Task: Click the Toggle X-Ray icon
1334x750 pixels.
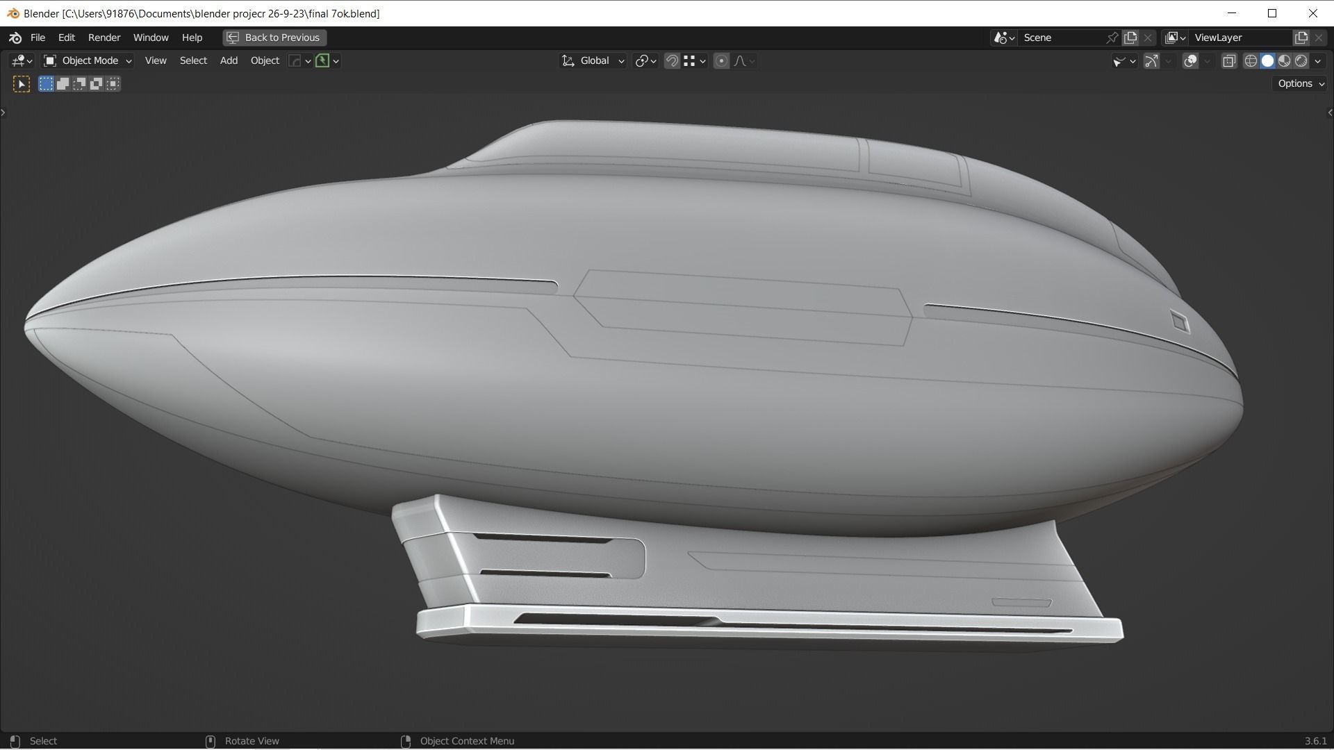Action: tap(1229, 61)
